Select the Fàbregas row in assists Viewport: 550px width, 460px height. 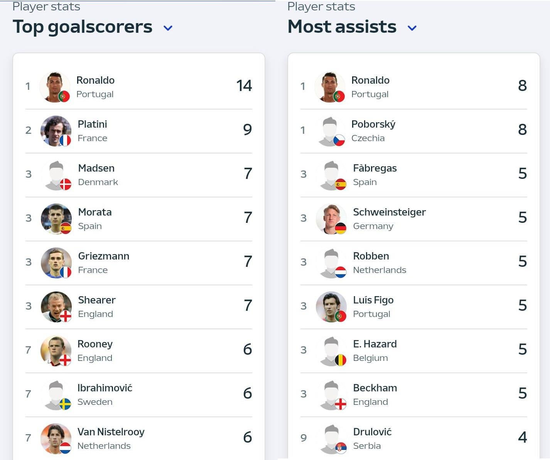coord(413,175)
